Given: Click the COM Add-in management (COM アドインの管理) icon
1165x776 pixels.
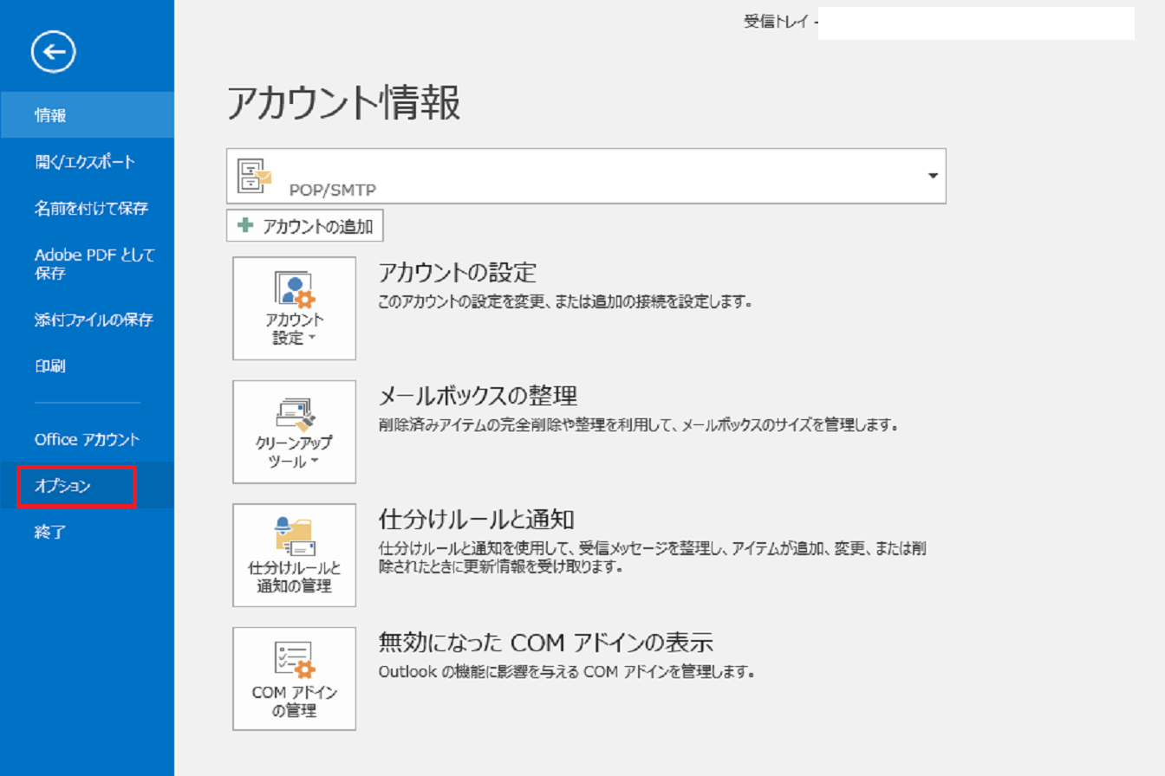Looking at the screenshot, I should pyautogui.click(x=294, y=679).
